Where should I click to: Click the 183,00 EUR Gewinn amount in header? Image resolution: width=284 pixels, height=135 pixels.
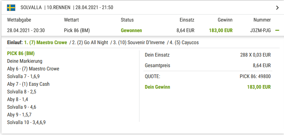[x=221, y=31]
